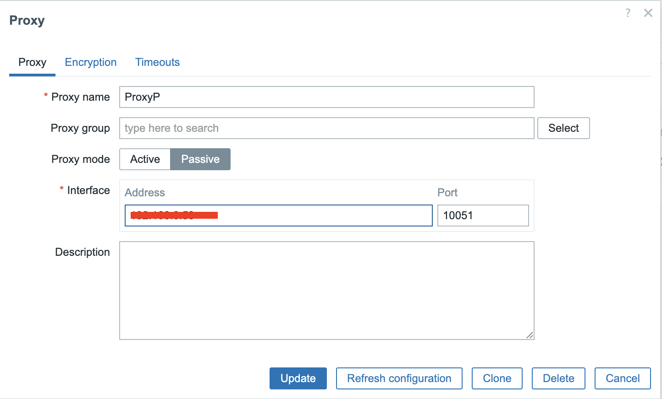Clone this proxy
This screenshot has width=662, height=399.
click(497, 378)
